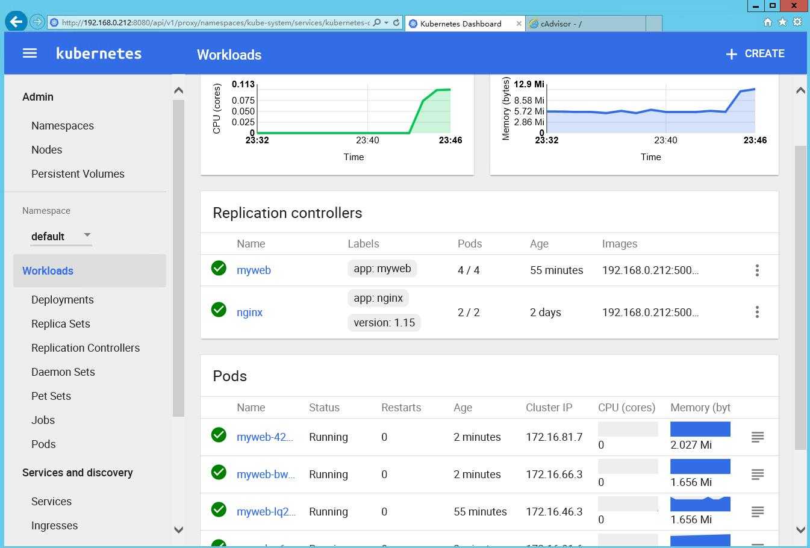Open Namespaces in Admin section

[63, 126]
